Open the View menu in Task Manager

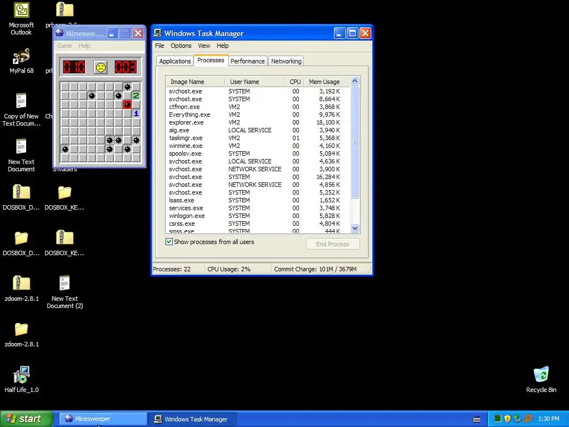coord(204,46)
